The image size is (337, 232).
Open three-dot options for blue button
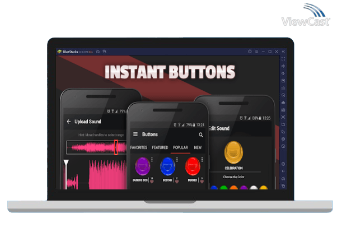point(177,160)
